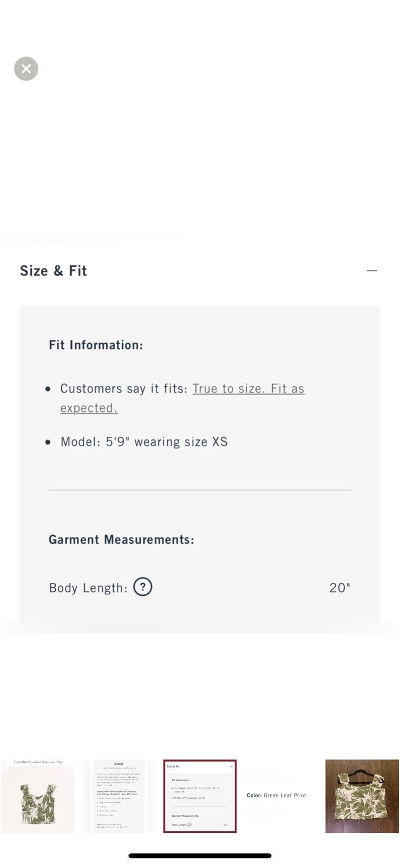Viewport: 400px width, 866px height.
Task: Select the first thumbnail showing the leaf print top
Action: click(37, 796)
